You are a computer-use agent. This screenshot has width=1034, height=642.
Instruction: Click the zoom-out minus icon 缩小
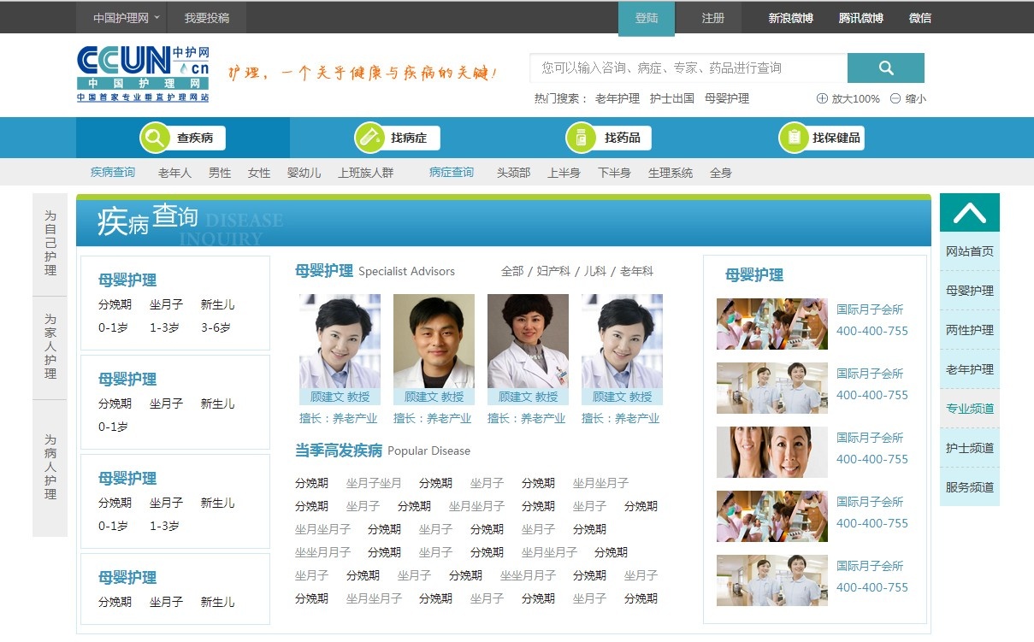pos(895,98)
